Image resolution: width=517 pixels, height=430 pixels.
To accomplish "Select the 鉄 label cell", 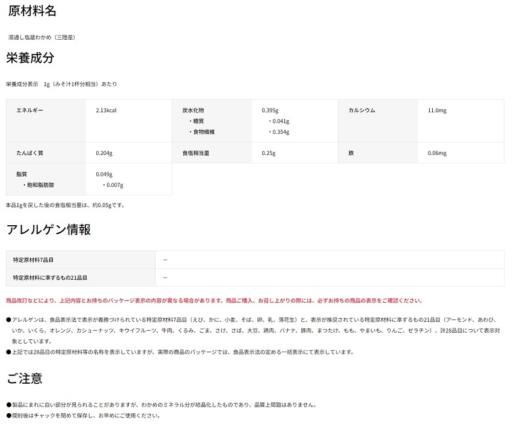I will (350, 153).
